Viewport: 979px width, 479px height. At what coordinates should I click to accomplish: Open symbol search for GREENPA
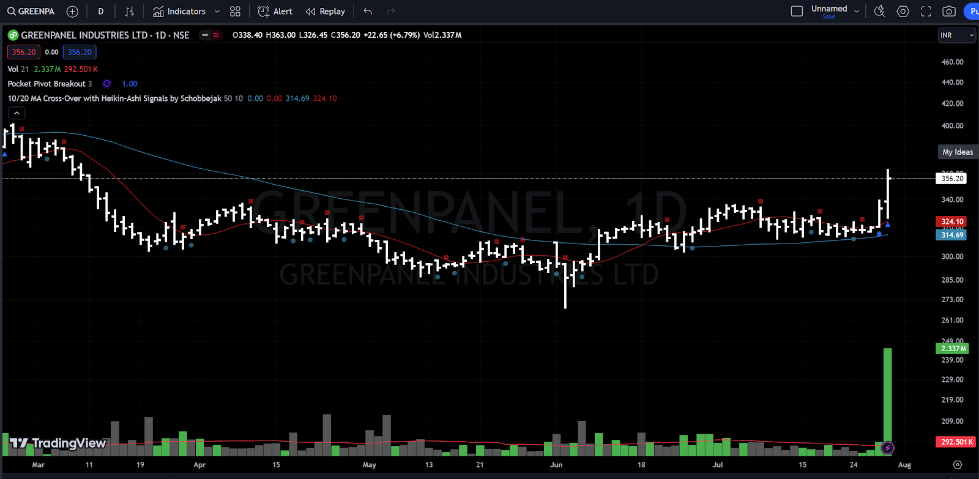coord(31,11)
